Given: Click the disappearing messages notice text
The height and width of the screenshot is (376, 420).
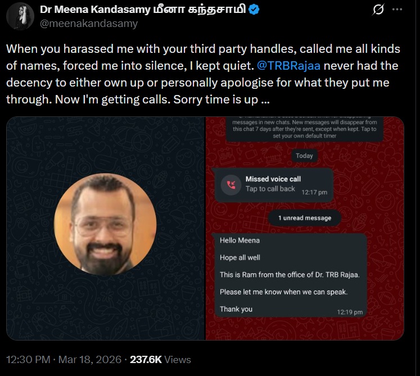Looking at the screenshot, I should pyautogui.click(x=305, y=129).
